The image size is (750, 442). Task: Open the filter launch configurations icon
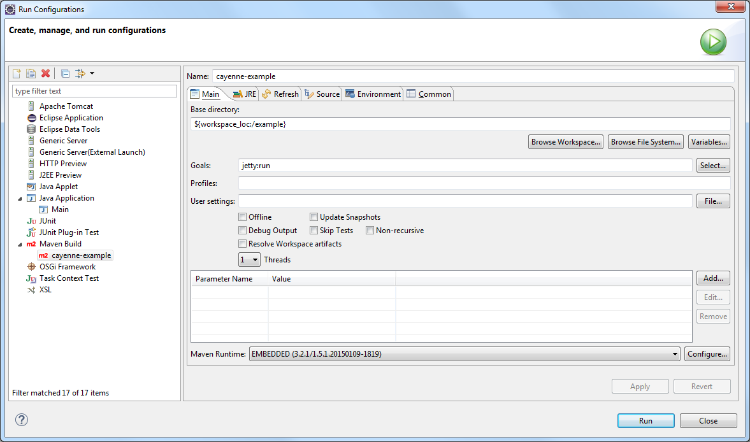tap(80, 73)
